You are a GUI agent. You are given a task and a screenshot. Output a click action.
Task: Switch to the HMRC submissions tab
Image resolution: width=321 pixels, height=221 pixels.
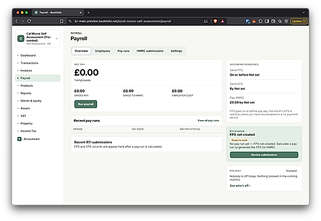[x=150, y=51]
